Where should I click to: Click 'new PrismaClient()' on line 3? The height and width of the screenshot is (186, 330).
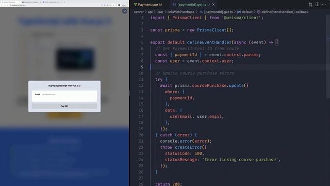click(209, 30)
